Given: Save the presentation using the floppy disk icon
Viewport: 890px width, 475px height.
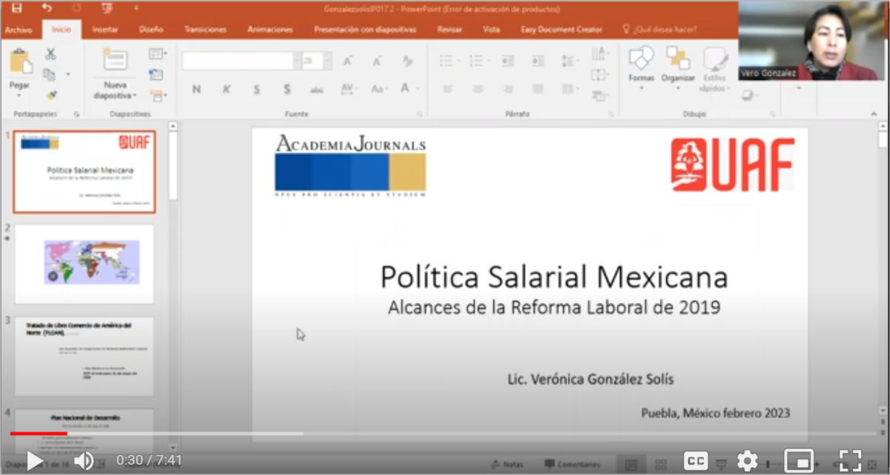Looking at the screenshot, I should [16, 8].
